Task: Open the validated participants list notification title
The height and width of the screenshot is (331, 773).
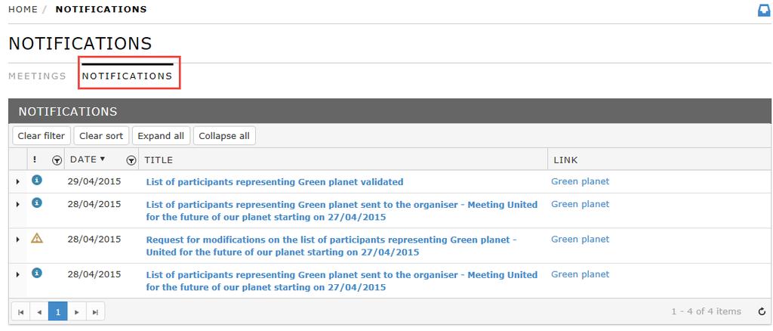Action: [x=275, y=182]
